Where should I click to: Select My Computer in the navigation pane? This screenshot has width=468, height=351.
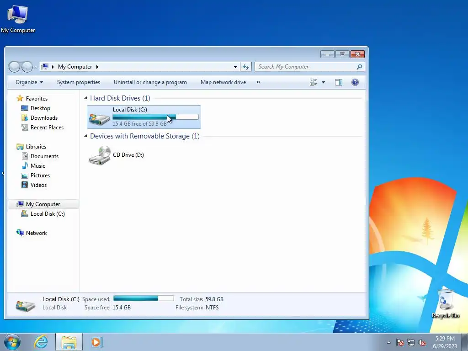coord(43,204)
